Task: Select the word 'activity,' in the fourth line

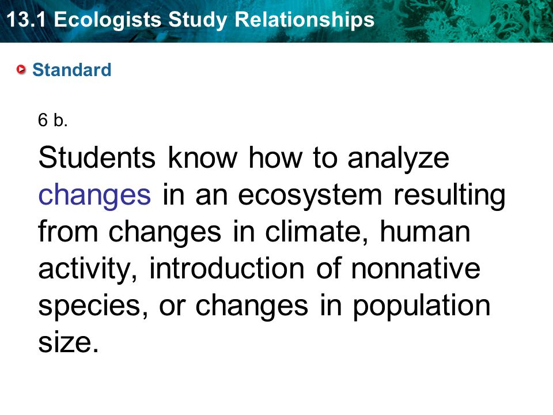Action: coord(88,269)
